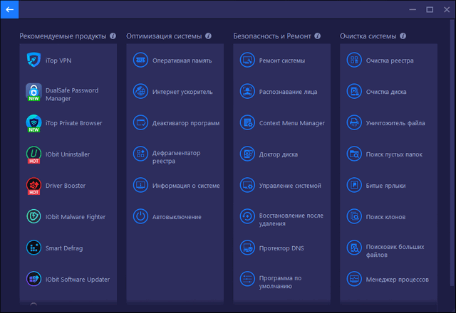Image resolution: width=456 pixels, height=313 pixels.
Task: Click the Менеджер процессов label
Action: click(398, 280)
